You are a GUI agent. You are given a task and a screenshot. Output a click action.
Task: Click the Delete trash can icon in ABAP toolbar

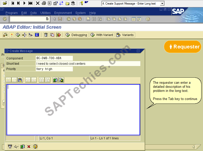46,35
